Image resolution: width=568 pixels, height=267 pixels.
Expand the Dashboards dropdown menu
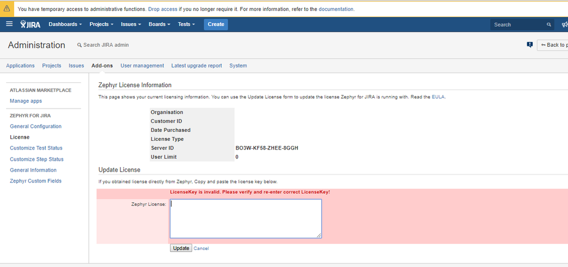click(x=65, y=24)
